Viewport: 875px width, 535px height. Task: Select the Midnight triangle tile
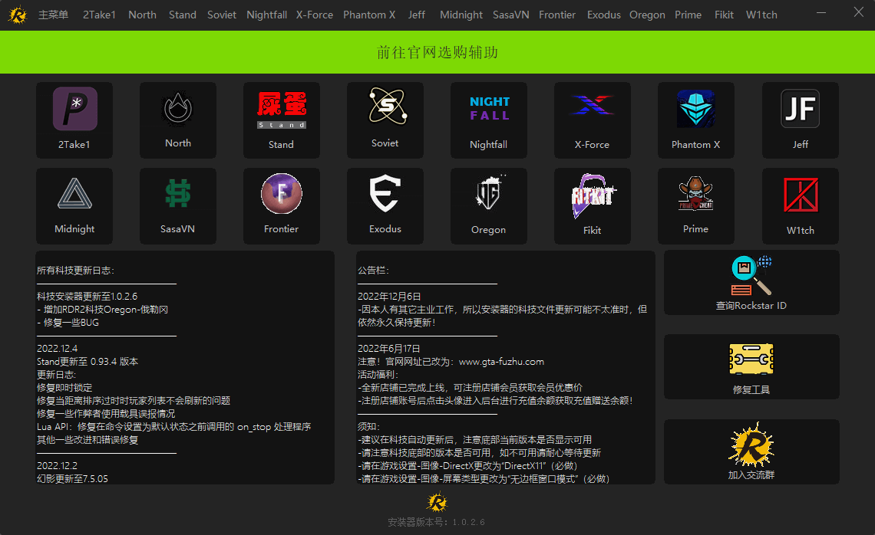coord(74,206)
